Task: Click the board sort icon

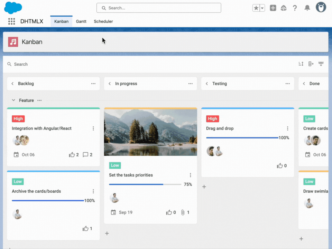Action: click(301, 64)
